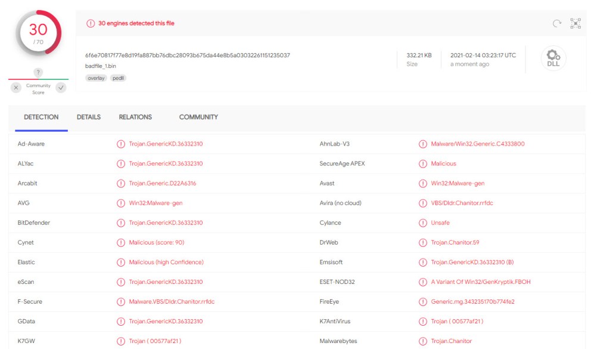Vote harmless with community checkmark button
This screenshot has height=349, width=610.
coord(61,88)
